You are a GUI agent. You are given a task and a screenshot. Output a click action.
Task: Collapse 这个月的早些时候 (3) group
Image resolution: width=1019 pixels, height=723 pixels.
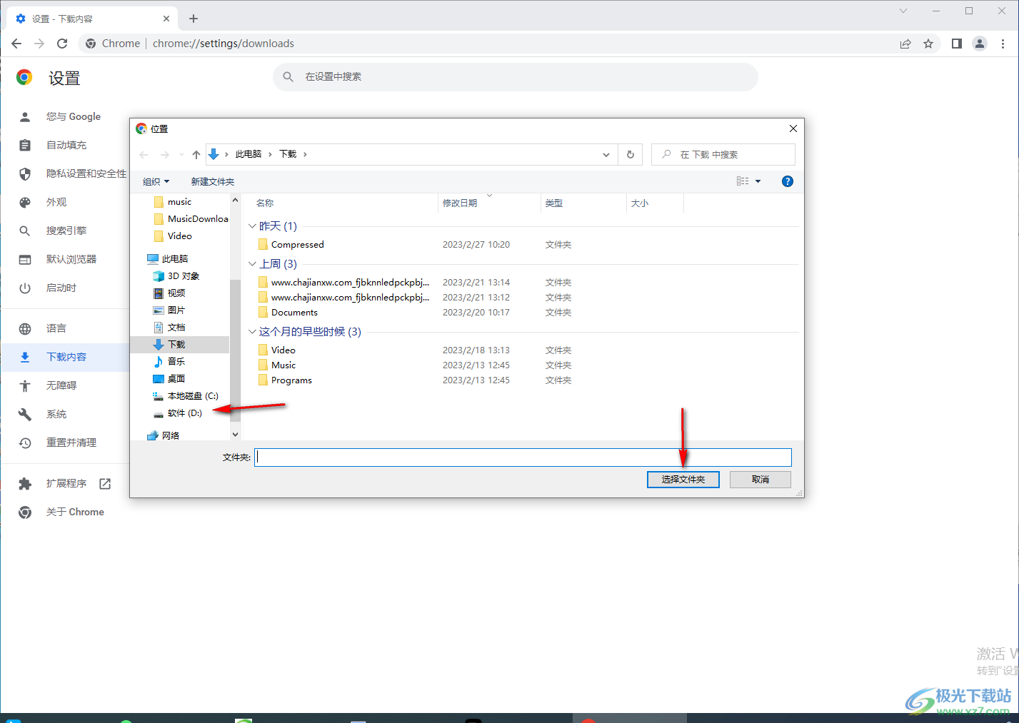pyautogui.click(x=252, y=332)
